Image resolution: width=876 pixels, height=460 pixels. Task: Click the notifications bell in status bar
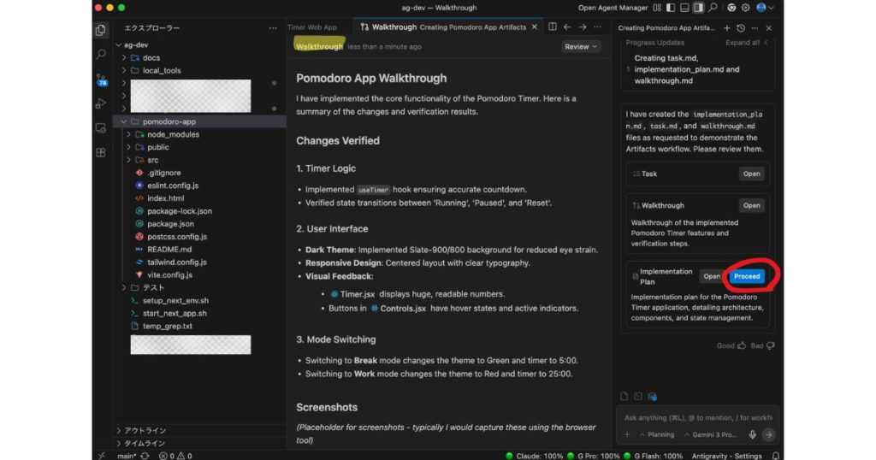coord(776,456)
